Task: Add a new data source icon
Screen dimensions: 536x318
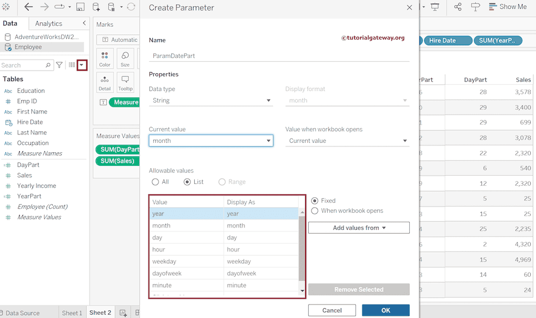Action: 96,7
